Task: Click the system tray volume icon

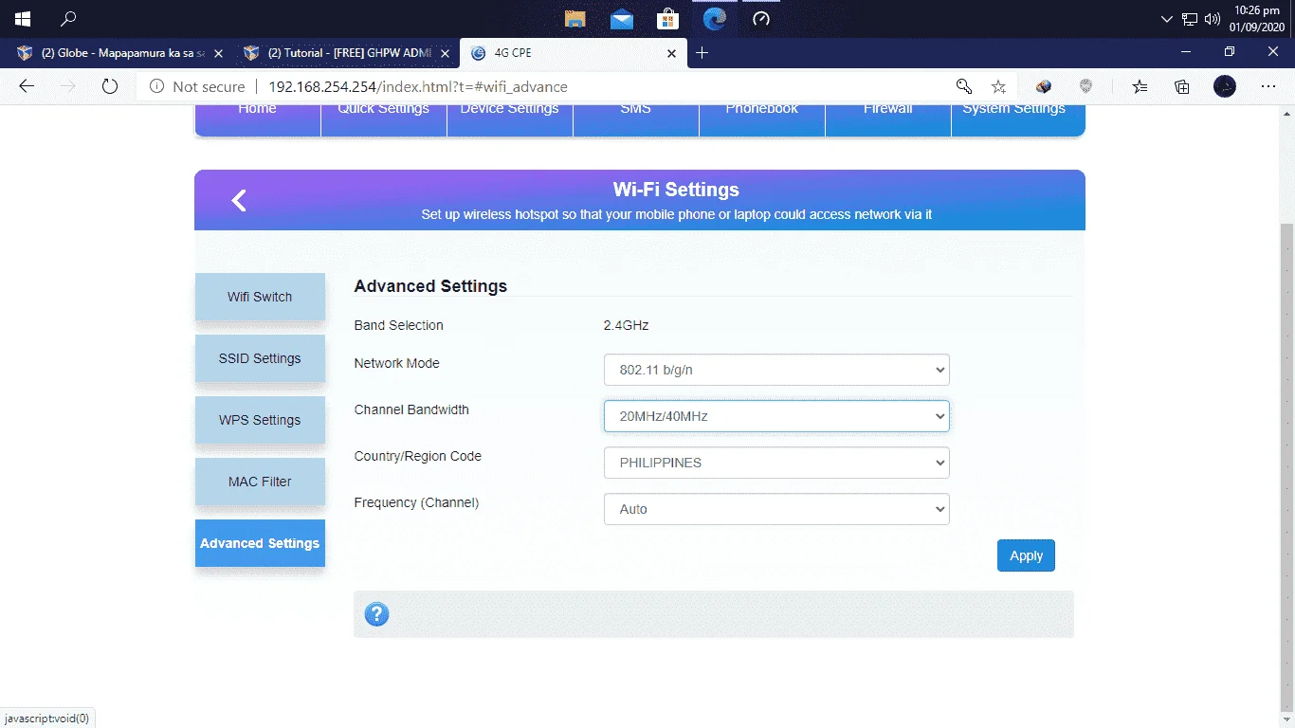Action: point(1213,18)
